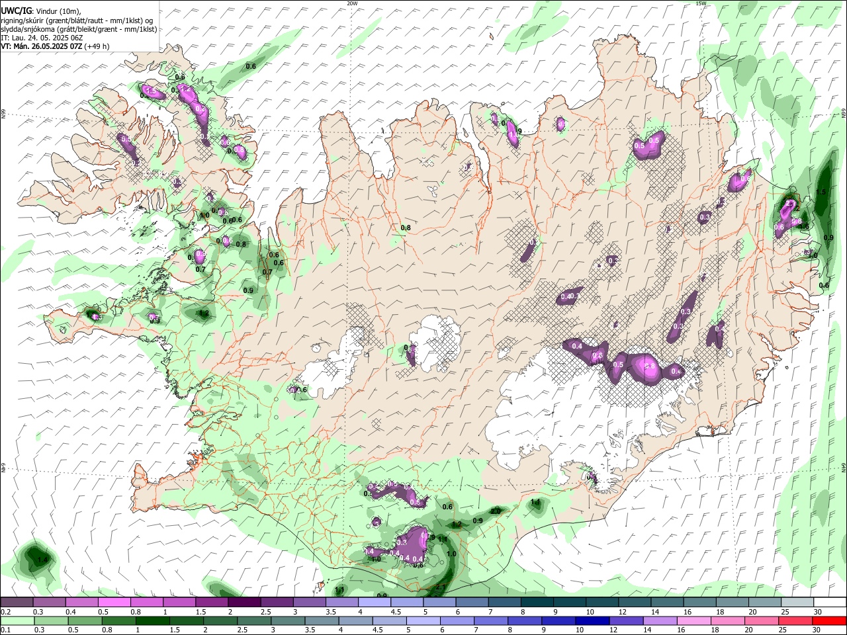Image resolution: width=847 pixels, height=635 pixels.
Task: Click the snow legend swatch between 4 and 4.5
Action: 374,603
